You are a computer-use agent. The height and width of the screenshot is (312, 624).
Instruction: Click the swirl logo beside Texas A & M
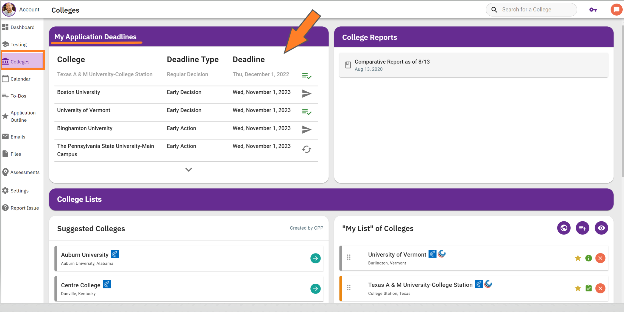click(488, 284)
